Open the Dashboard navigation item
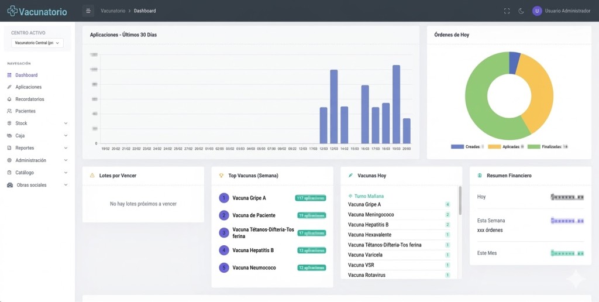Image resolution: width=599 pixels, height=302 pixels. point(26,75)
